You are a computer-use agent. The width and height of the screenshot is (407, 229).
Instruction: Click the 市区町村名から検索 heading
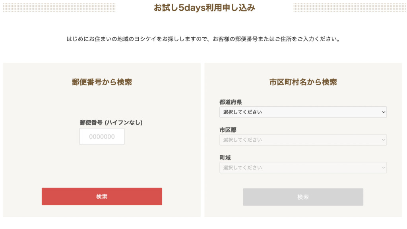(x=303, y=82)
